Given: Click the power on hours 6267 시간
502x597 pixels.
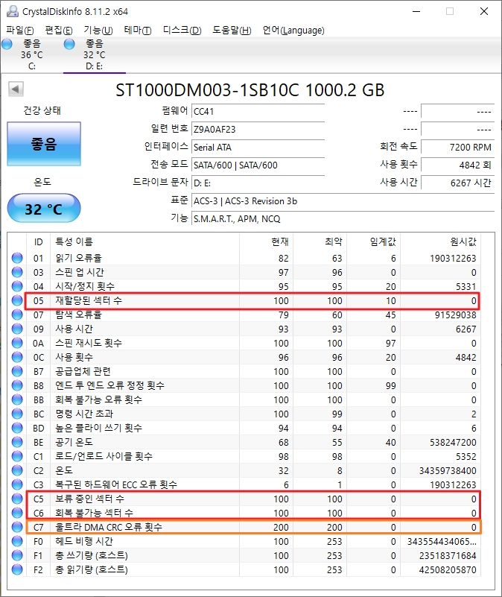Looking at the screenshot, I should click(x=457, y=183).
